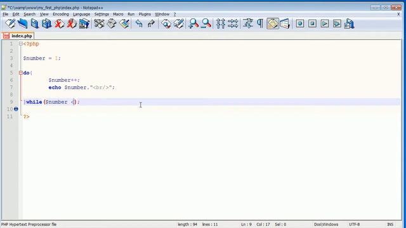Collapse the do block fold marker on line 5
Image resolution: width=406 pixels, height=228 pixels.
tap(21, 73)
